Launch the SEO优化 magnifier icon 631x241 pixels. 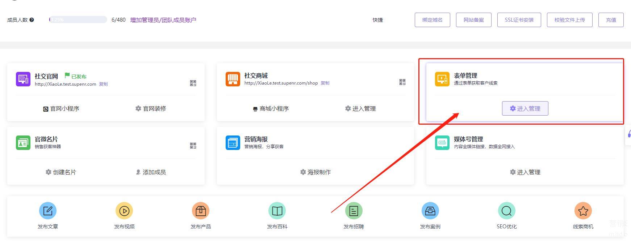tap(506, 211)
